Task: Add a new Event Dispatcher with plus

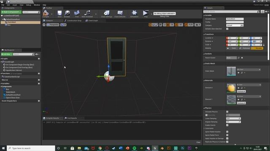Action: (x=39, y=101)
